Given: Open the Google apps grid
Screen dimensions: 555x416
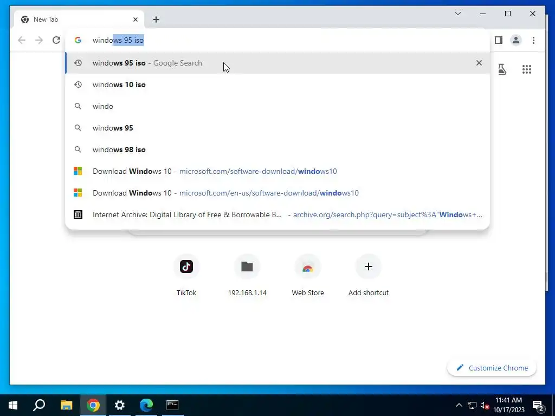Looking at the screenshot, I should point(527,69).
